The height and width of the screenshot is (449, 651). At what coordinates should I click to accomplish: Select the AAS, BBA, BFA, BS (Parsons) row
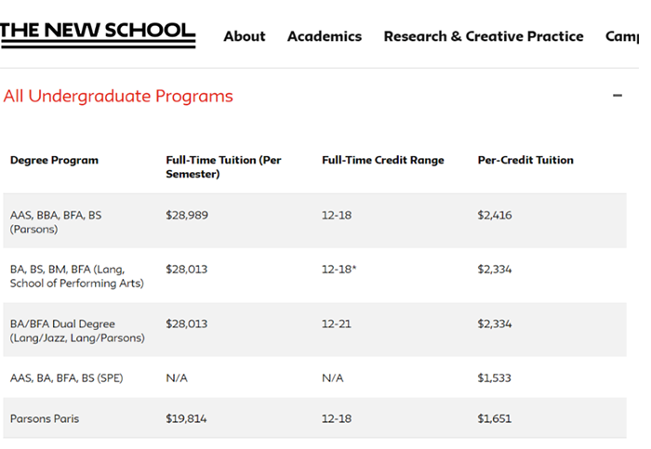pos(56,221)
